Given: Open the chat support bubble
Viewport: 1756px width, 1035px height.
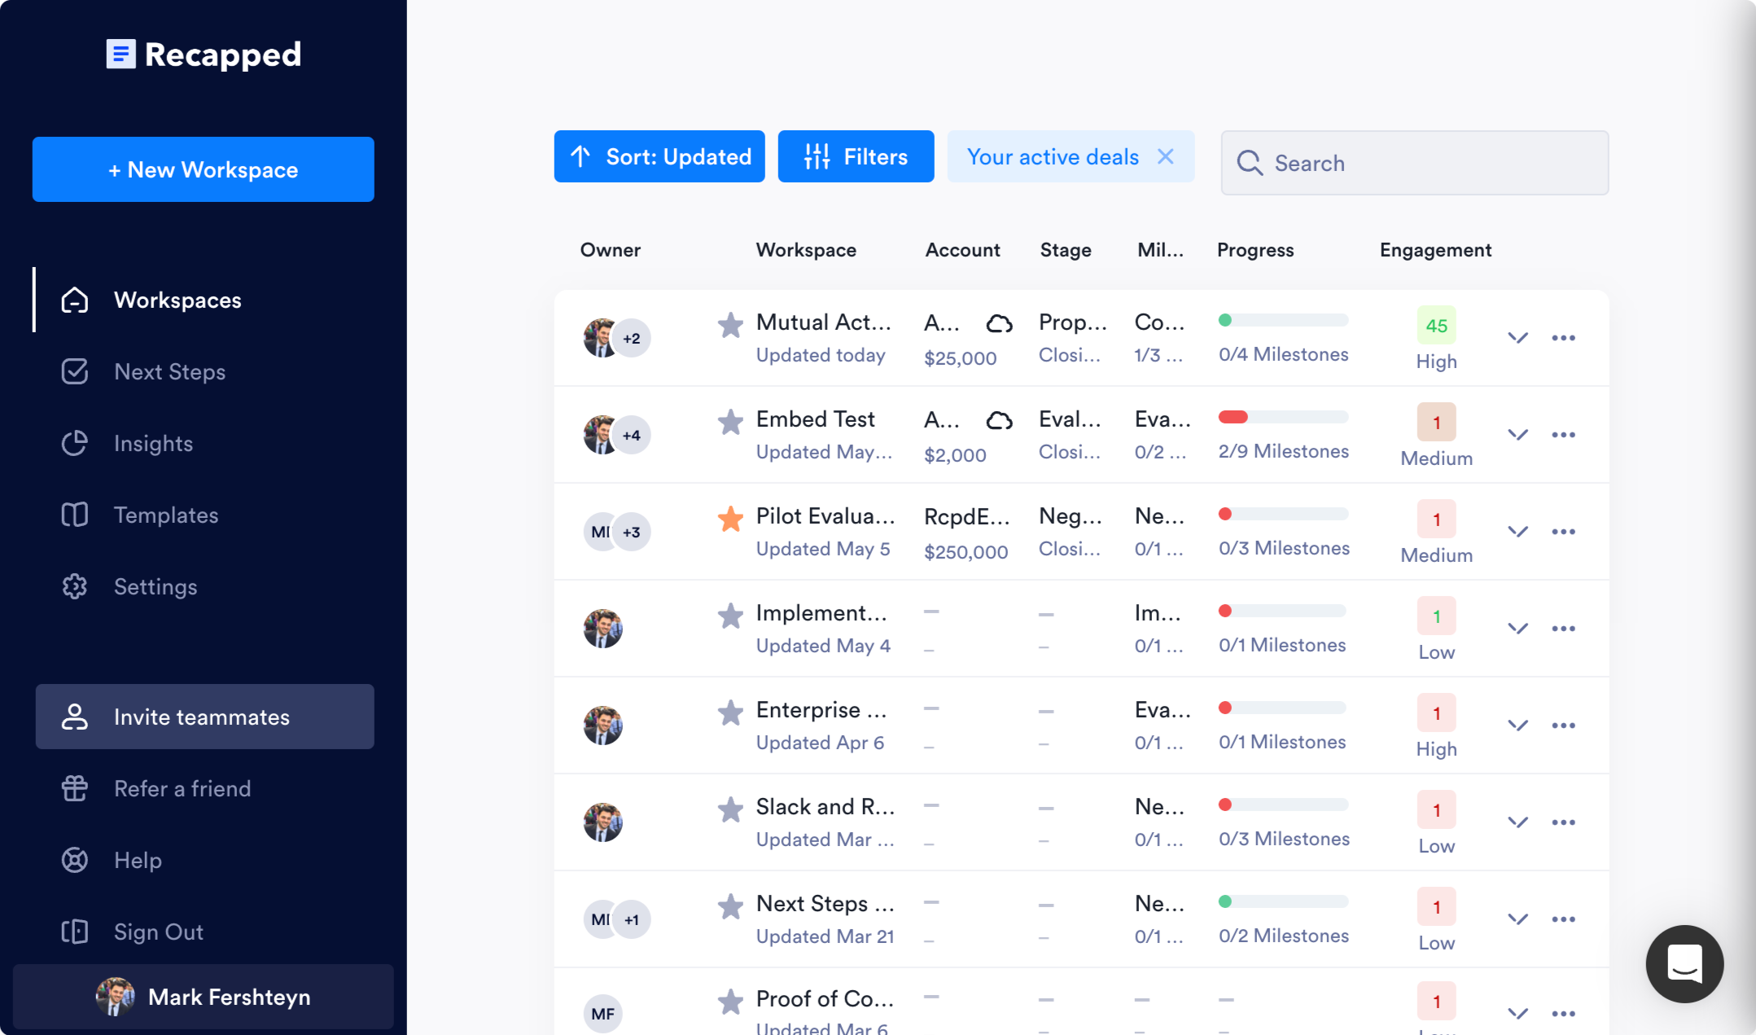Looking at the screenshot, I should click(1684, 963).
